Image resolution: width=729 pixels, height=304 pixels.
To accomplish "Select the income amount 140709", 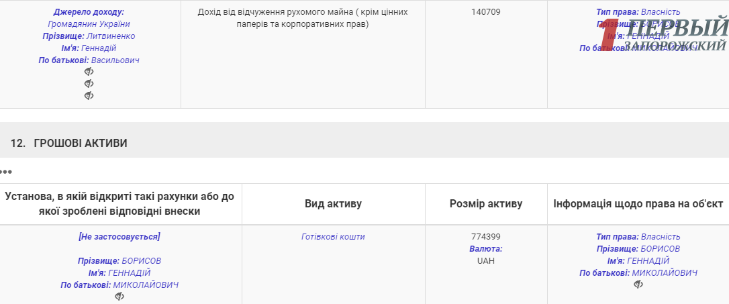I will pyautogui.click(x=486, y=12).
